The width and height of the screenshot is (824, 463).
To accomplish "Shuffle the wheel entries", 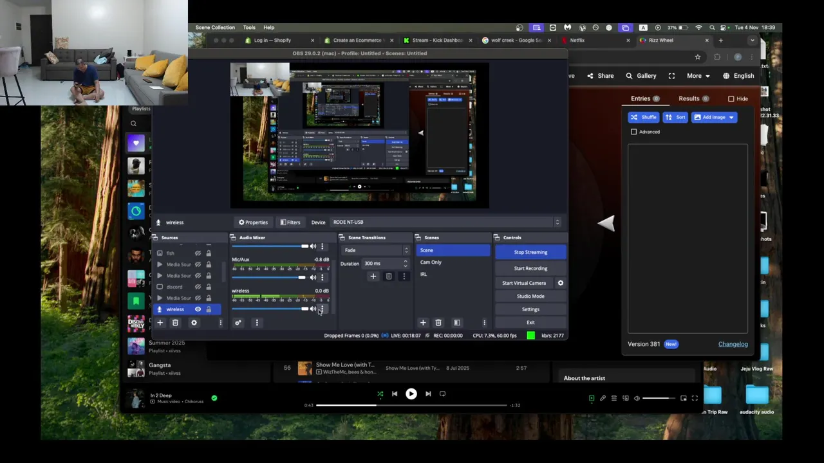I will (643, 117).
